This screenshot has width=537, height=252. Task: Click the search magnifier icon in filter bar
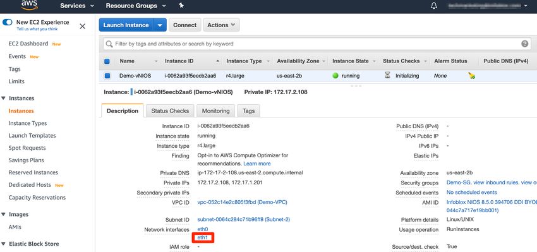[x=109, y=44]
